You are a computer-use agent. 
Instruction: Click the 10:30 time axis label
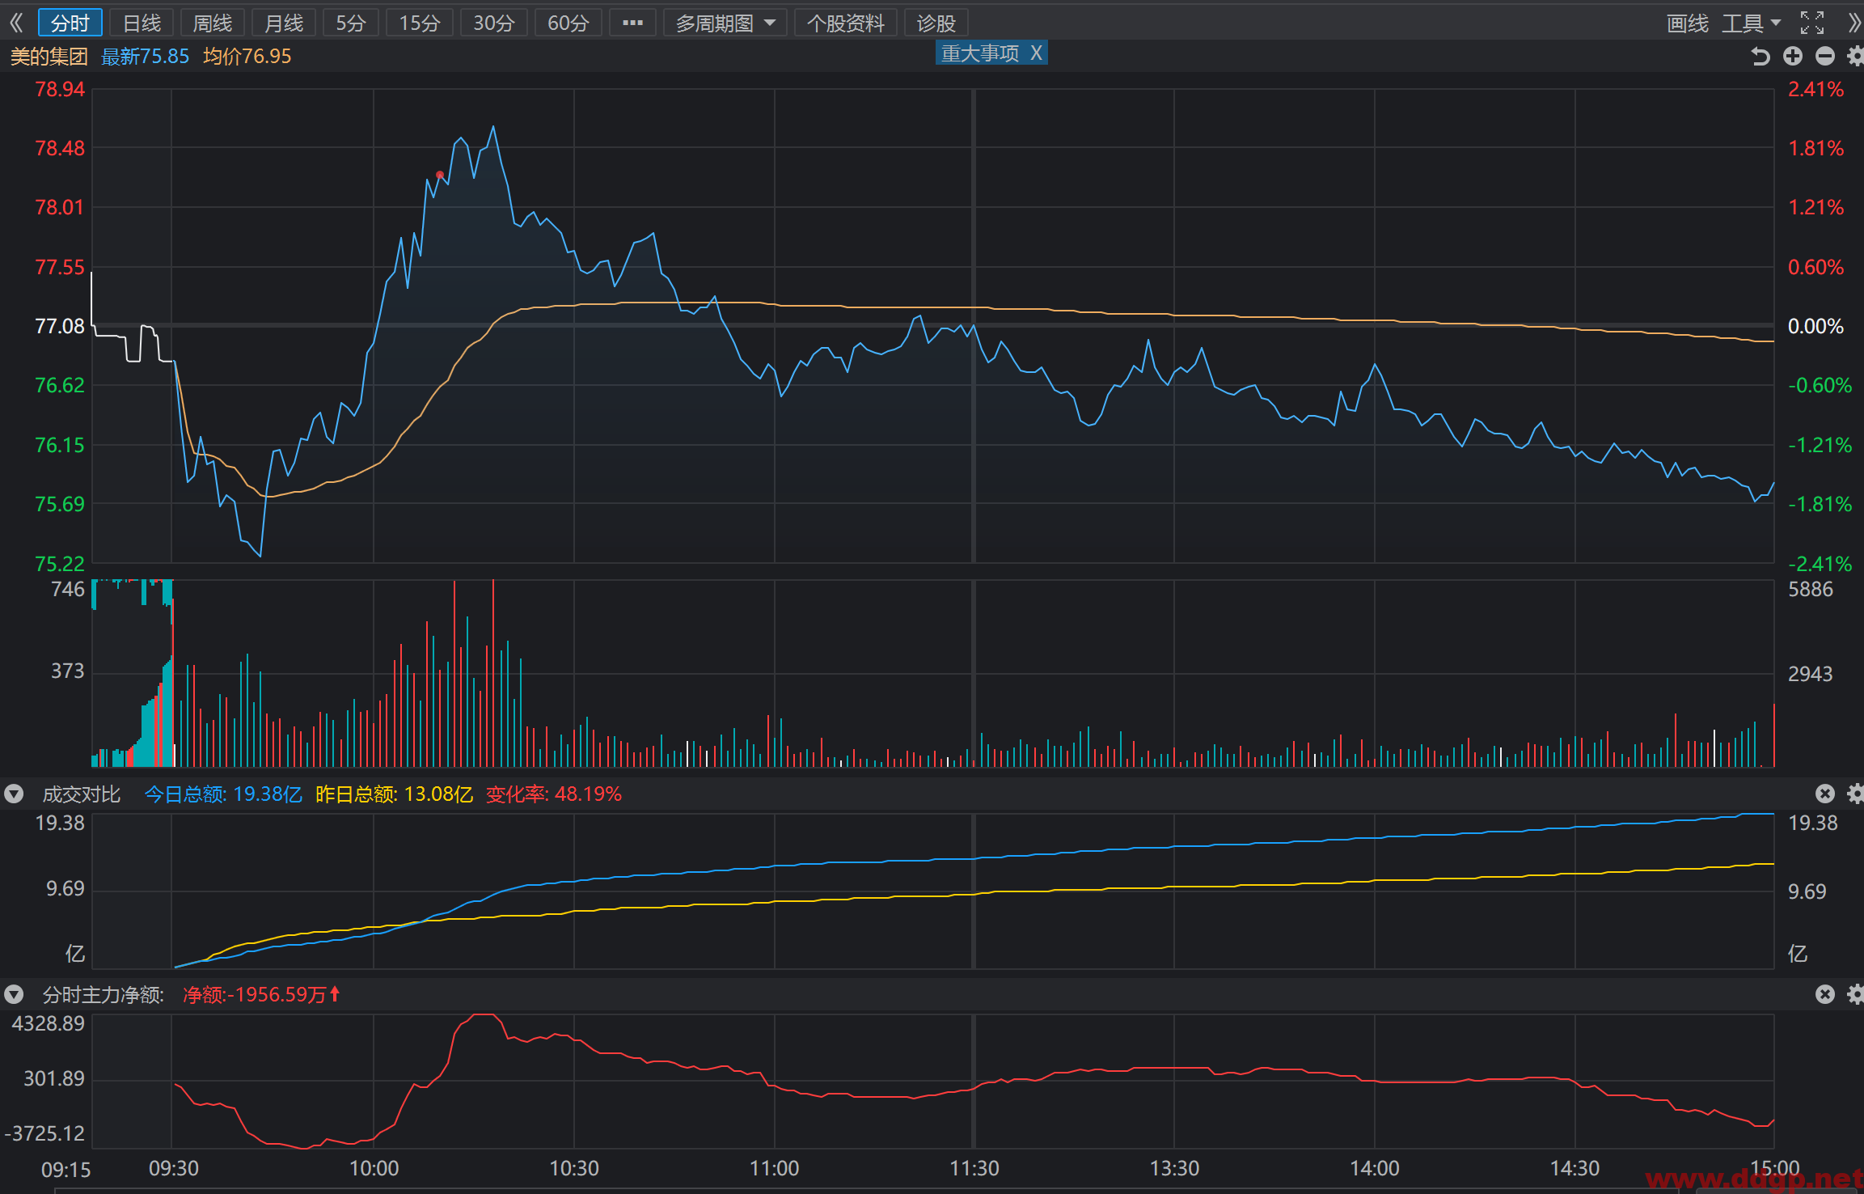(574, 1168)
